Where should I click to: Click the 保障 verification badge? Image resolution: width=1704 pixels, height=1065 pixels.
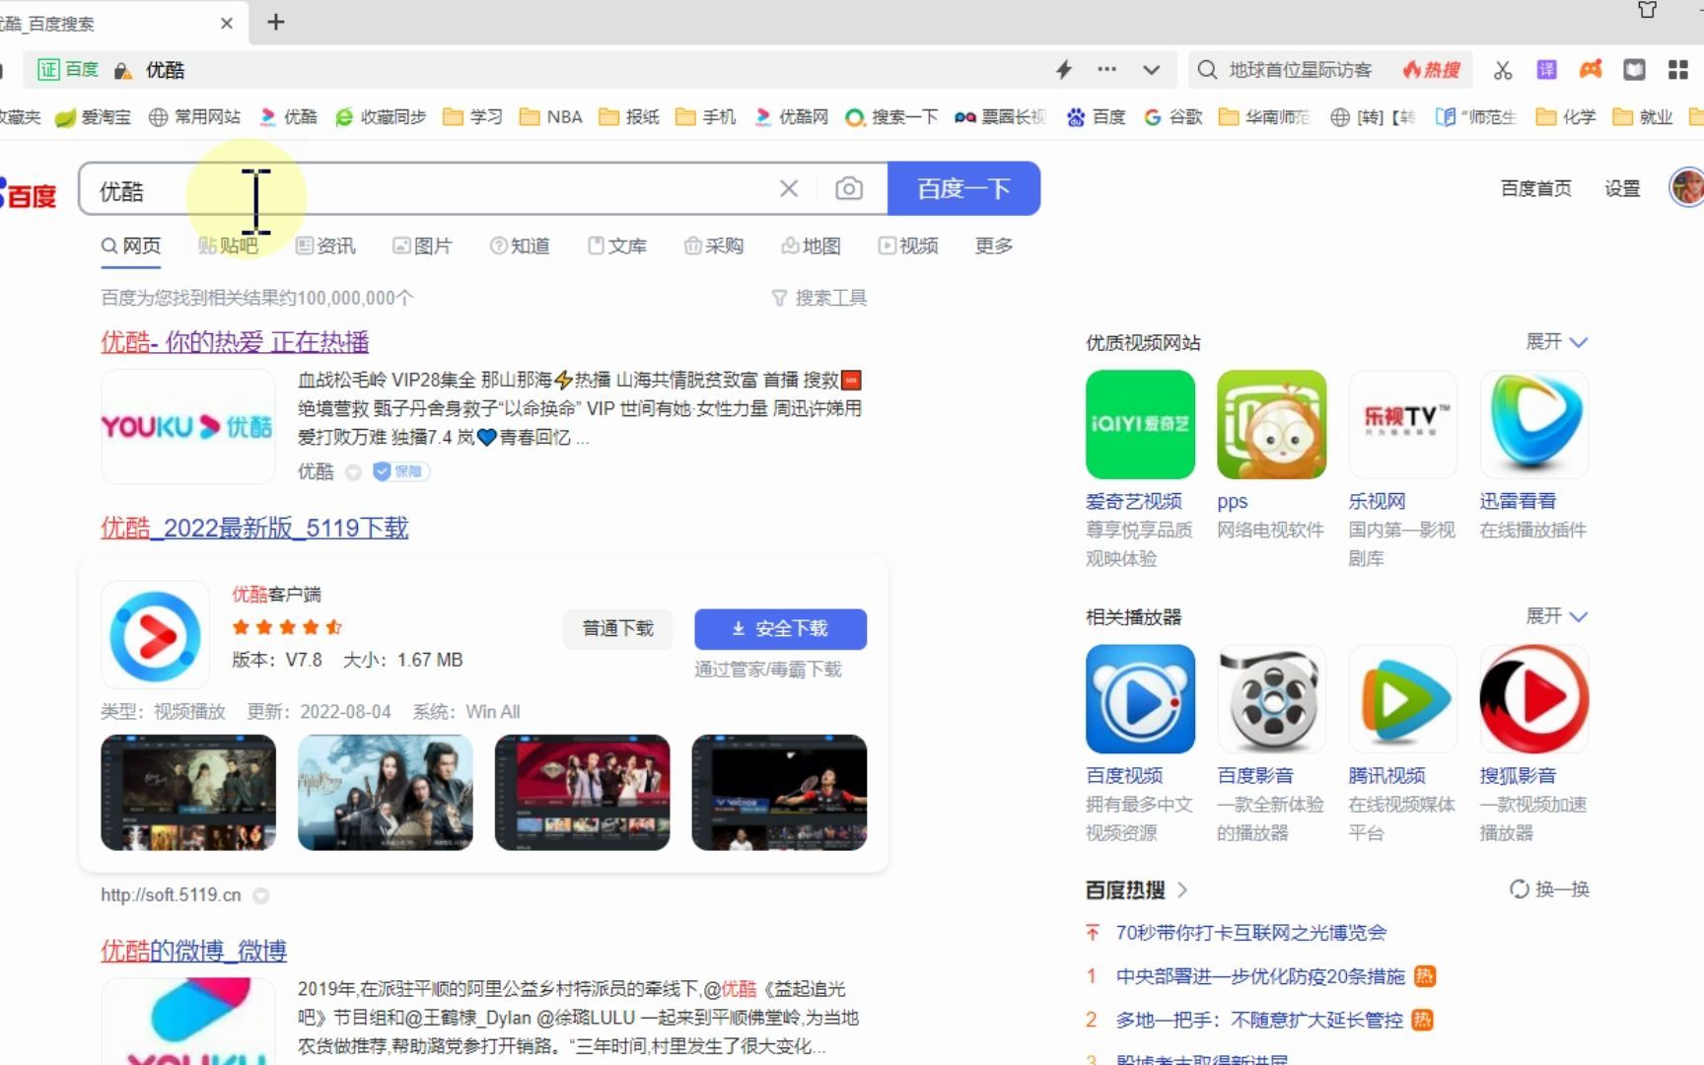(x=400, y=472)
